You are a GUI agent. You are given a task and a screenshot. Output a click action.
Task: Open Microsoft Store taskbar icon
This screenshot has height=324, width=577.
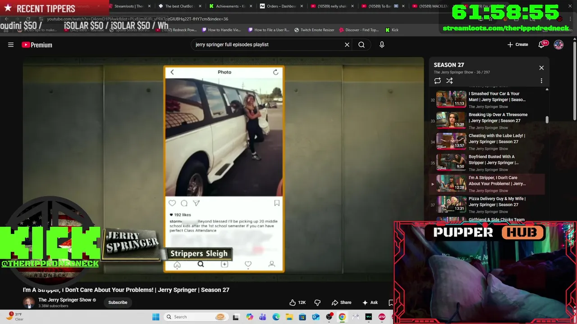tap(302, 317)
